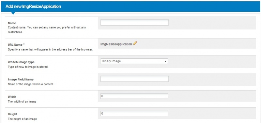Click 'Content name. You can set any name' description

[x=47, y=30]
